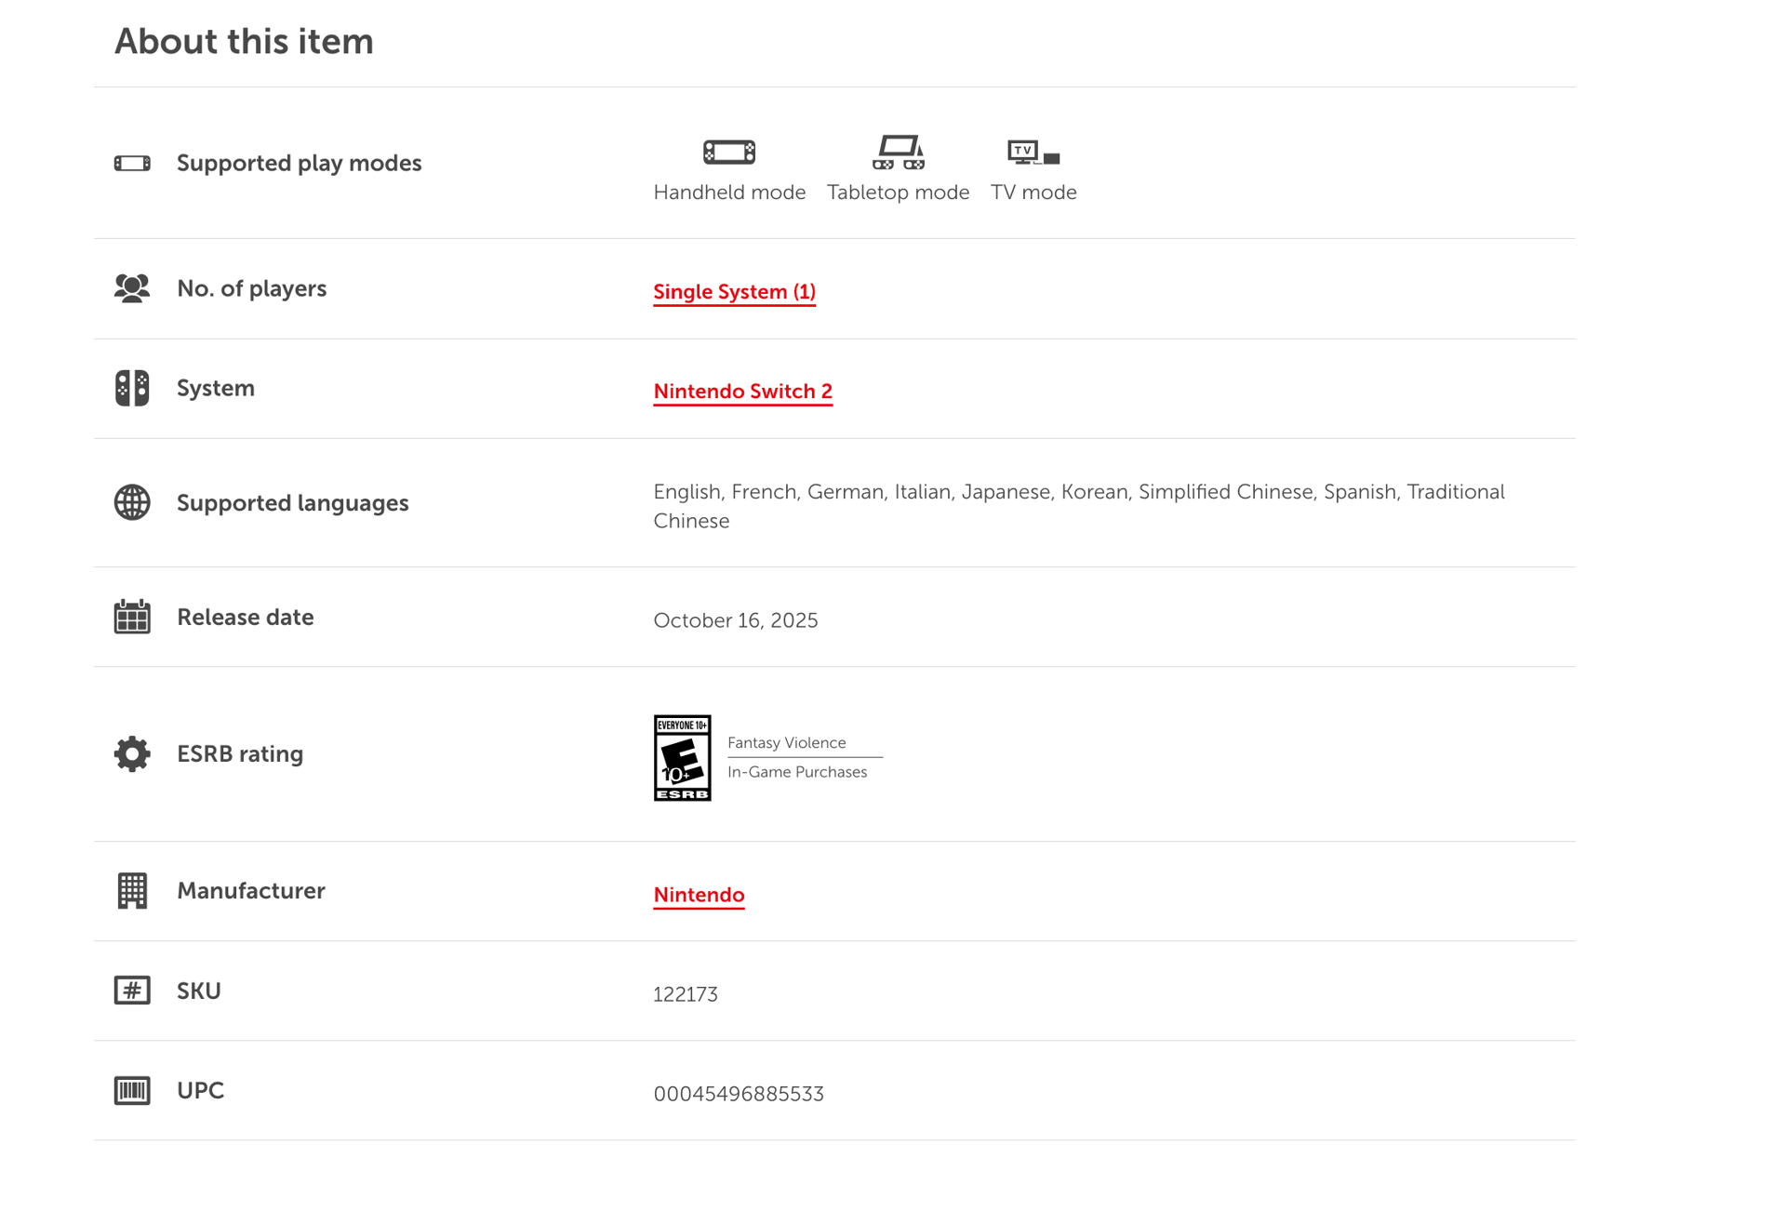Click the UPC barcode icon
This screenshot has height=1211, width=1786.
132,1090
